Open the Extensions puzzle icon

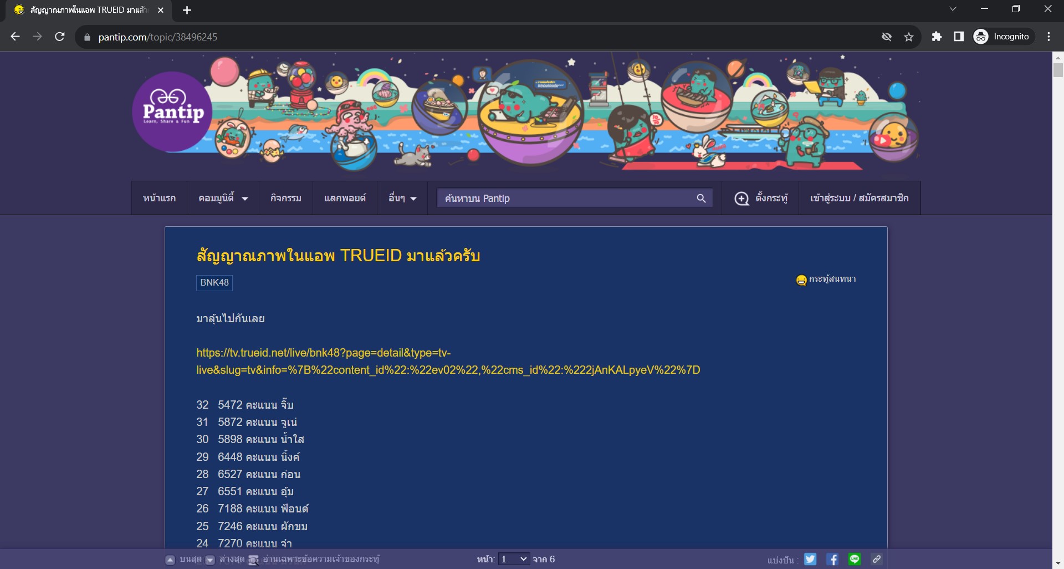[x=937, y=37]
